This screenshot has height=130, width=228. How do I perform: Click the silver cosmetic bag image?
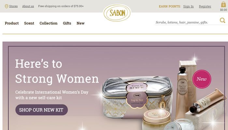[137, 97]
